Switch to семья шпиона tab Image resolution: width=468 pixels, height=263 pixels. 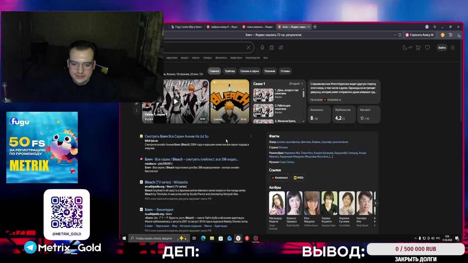click(x=258, y=27)
